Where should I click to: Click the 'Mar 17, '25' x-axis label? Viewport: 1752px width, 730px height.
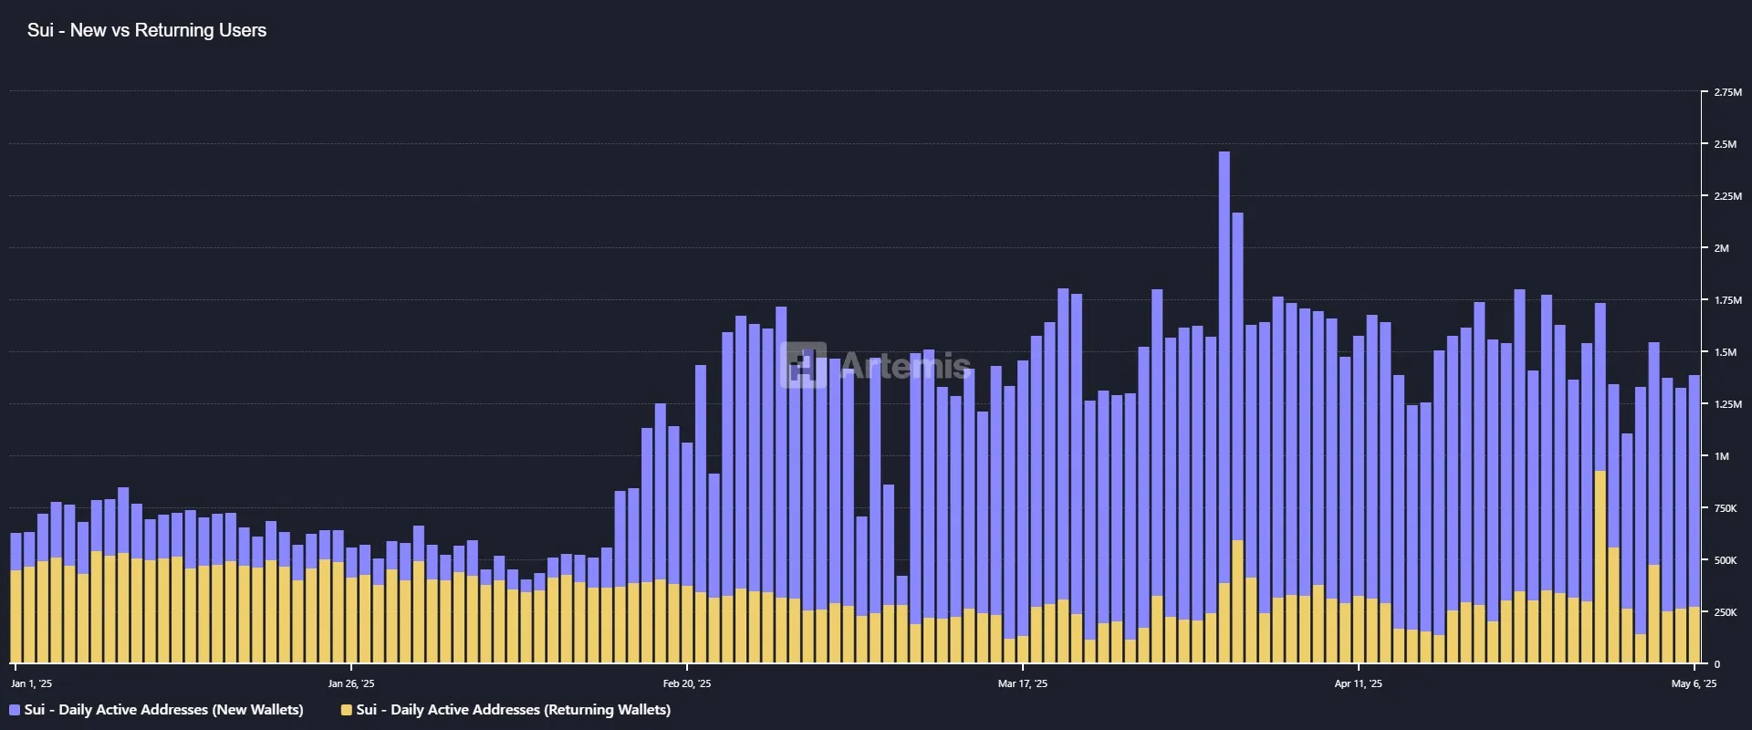point(1023,683)
